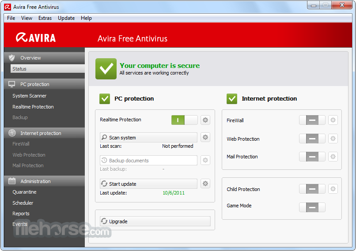This screenshot has width=356, height=251.
Task: Open the View menu
Action: [x=27, y=18]
